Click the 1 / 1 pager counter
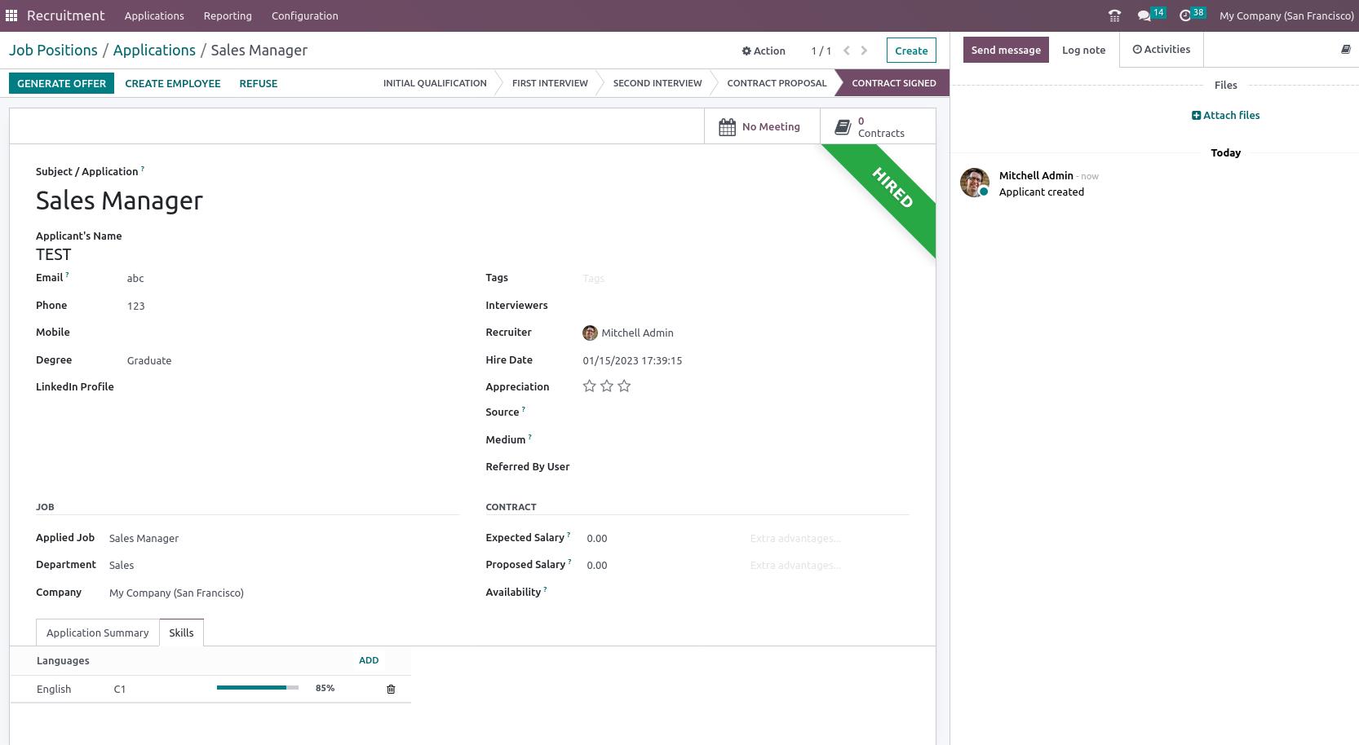1359x745 pixels. (821, 51)
